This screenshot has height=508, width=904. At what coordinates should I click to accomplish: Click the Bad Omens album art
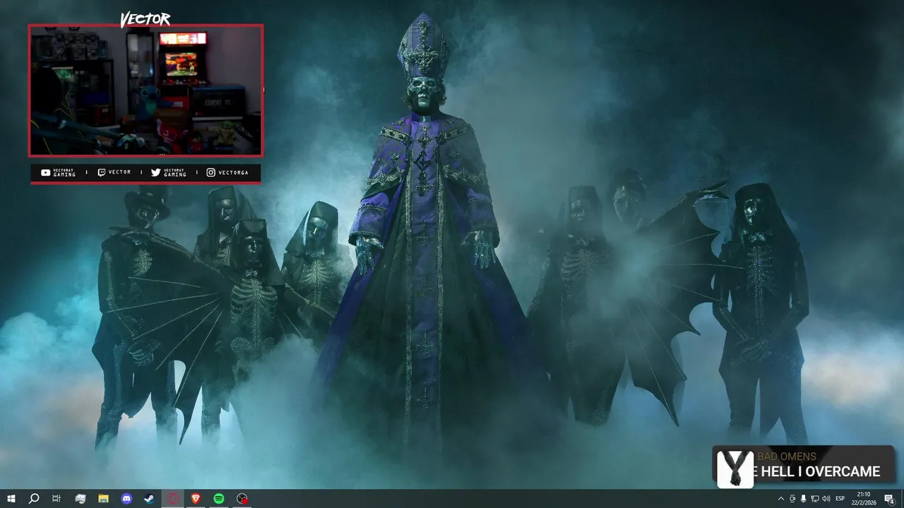tap(735, 468)
